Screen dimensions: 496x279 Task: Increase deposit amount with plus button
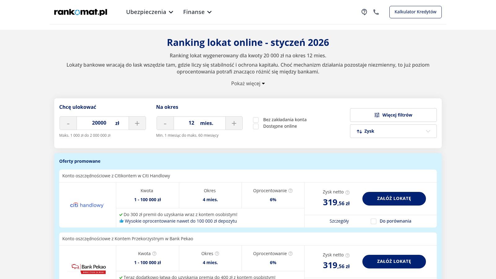[x=137, y=123]
